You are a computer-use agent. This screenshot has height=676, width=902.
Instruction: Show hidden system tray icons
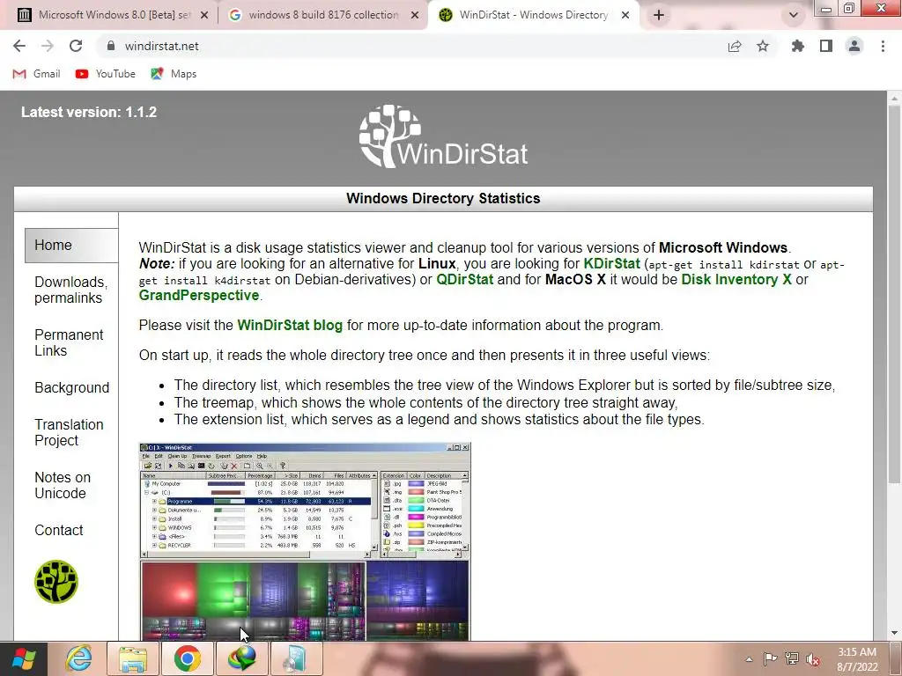click(749, 659)
